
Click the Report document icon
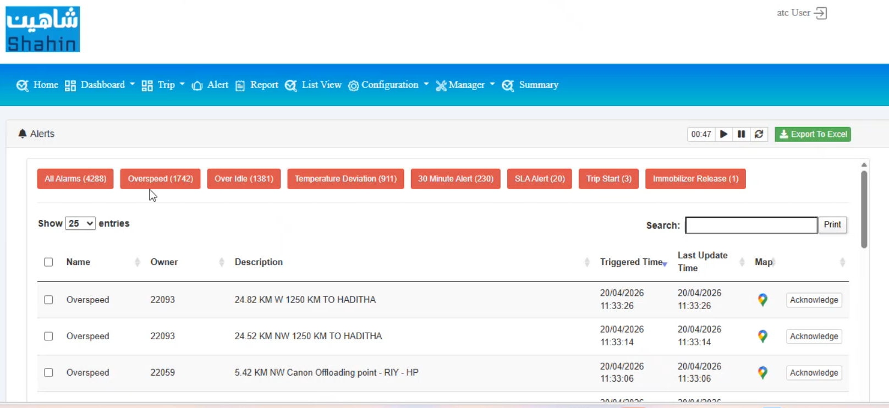pos(240,85)
